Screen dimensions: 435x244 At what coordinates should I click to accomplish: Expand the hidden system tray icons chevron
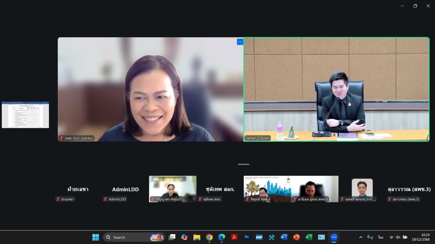[361, 237]
